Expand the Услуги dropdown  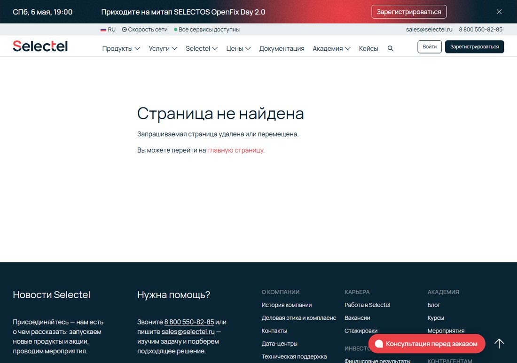click(x=163, y=48)
